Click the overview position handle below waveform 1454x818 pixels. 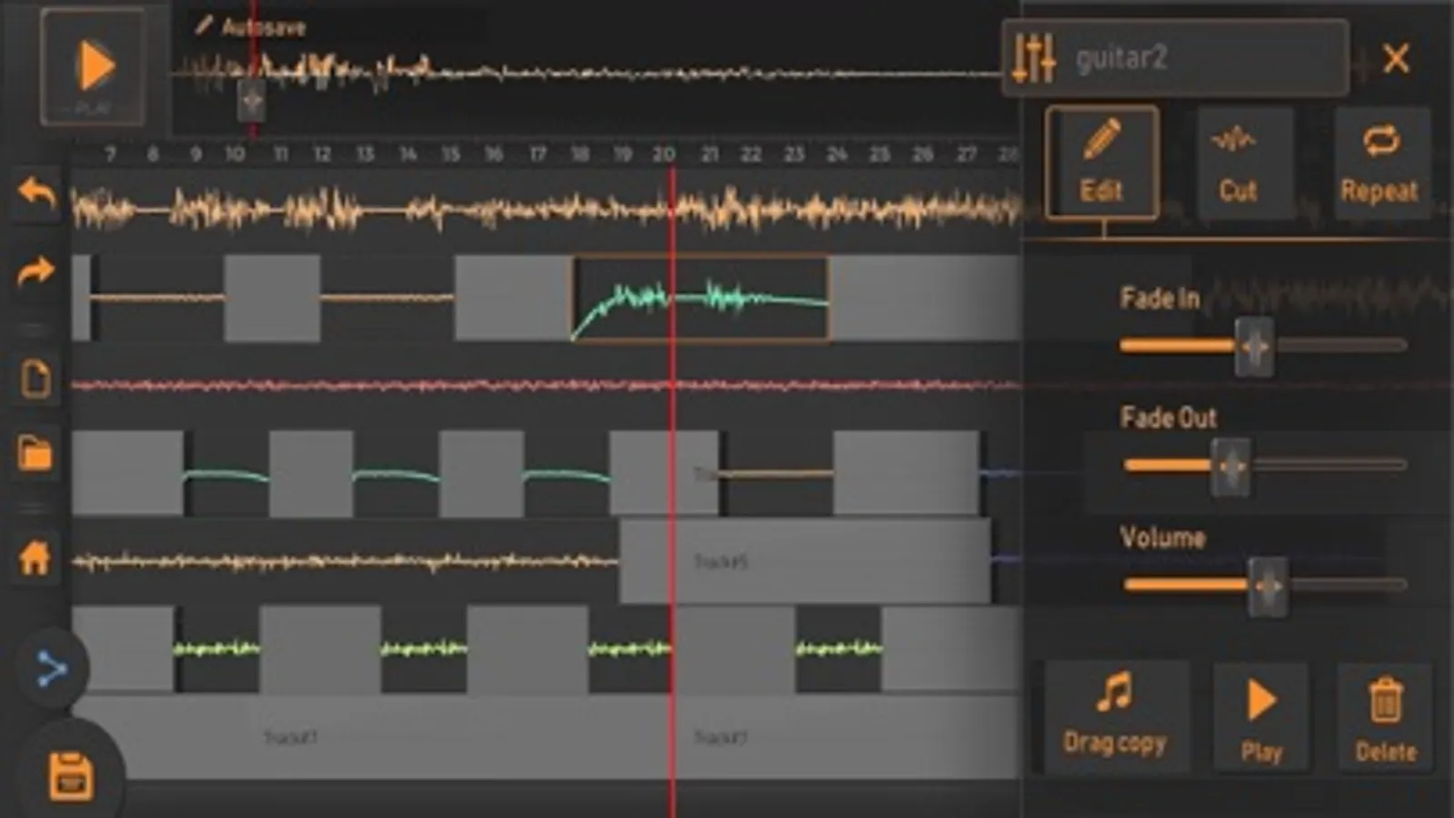click(252, 100)
